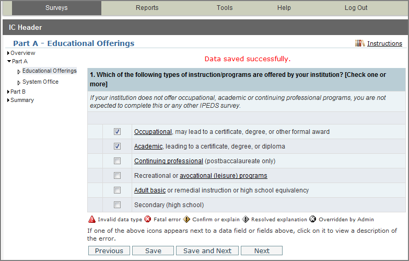This screenshot has width=409, height=261.
Task: Open the avocational (leisure) programs definition link
Action: [x=223, y=176]
